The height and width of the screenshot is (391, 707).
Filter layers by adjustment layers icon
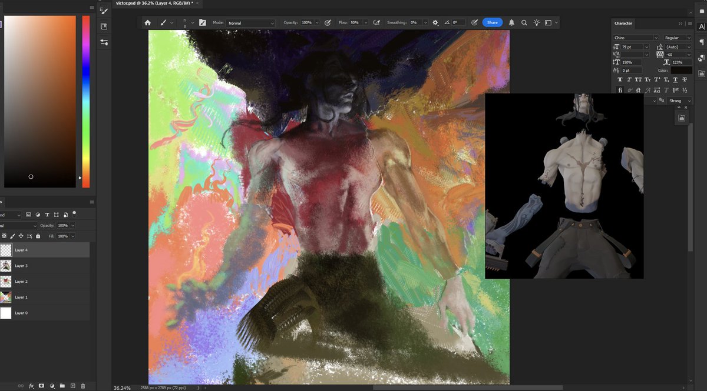click(38, 215)
